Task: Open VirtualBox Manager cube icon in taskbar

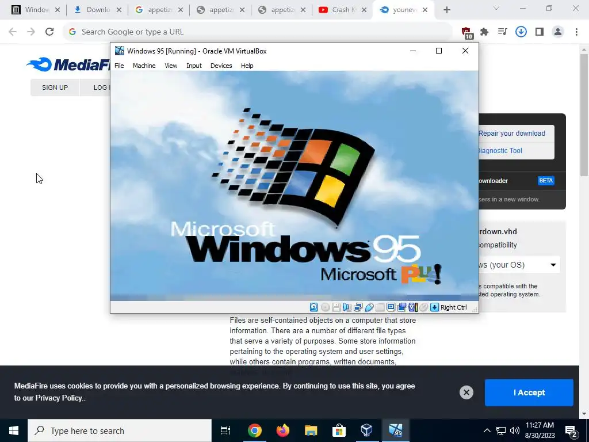Action: (x=366, y=430)
